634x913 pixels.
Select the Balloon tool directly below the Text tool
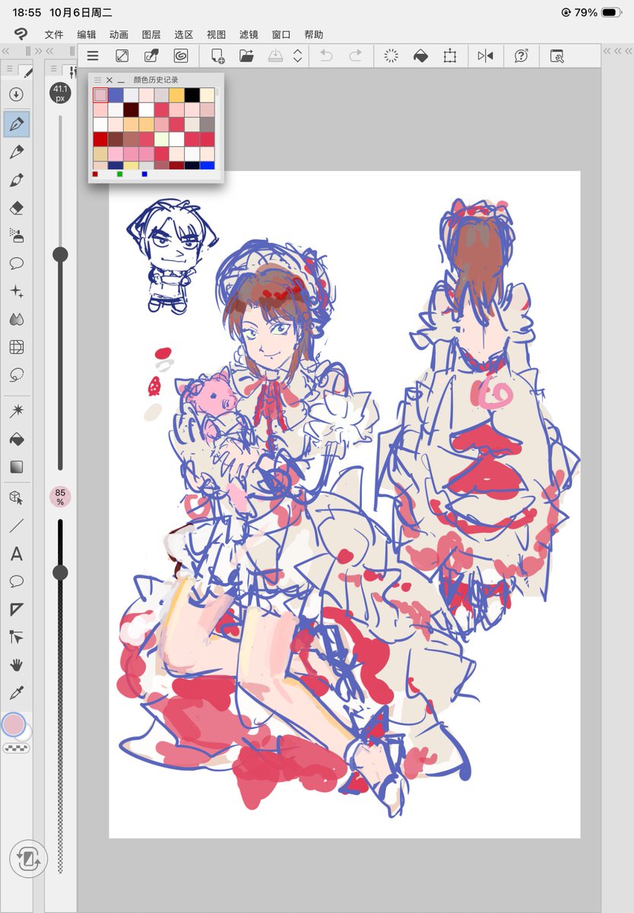[x=16, y=581]
